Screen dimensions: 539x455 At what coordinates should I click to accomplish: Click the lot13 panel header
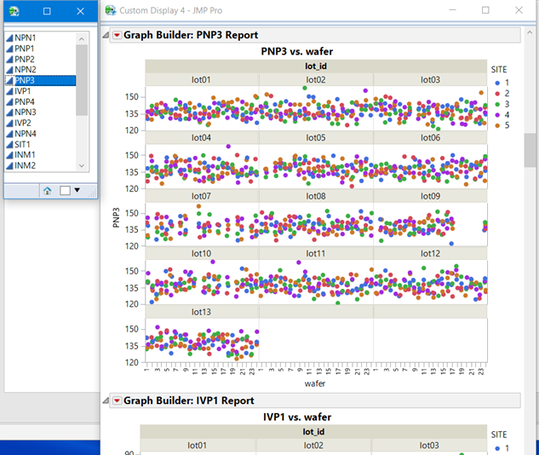click(x=201, y=312)
